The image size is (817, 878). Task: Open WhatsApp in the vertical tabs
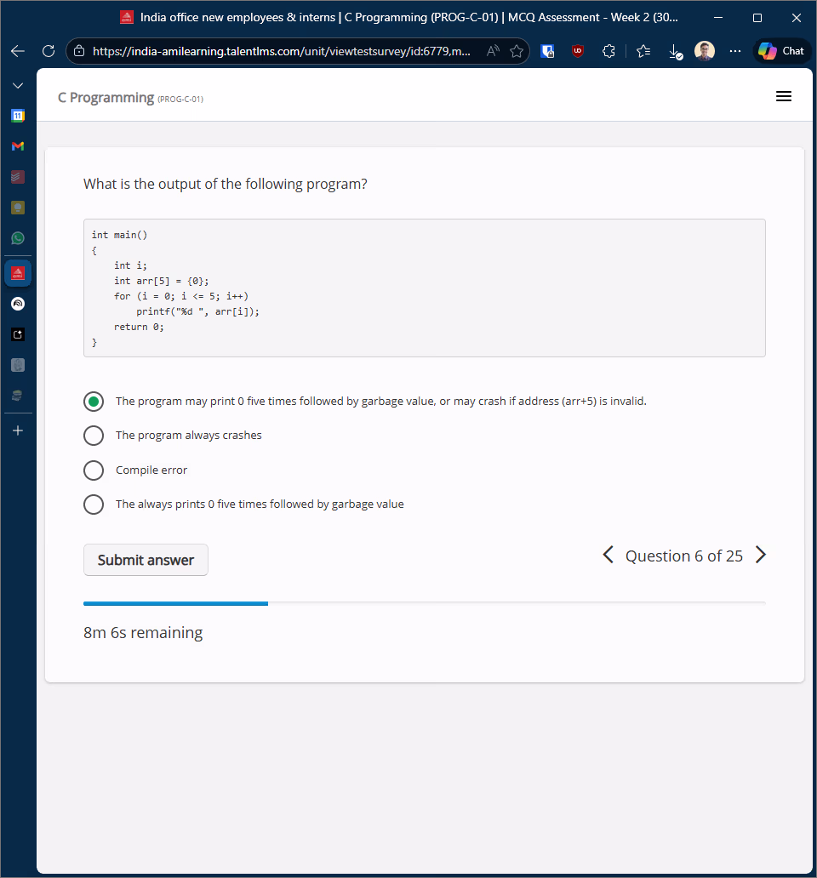click(18, 238)
